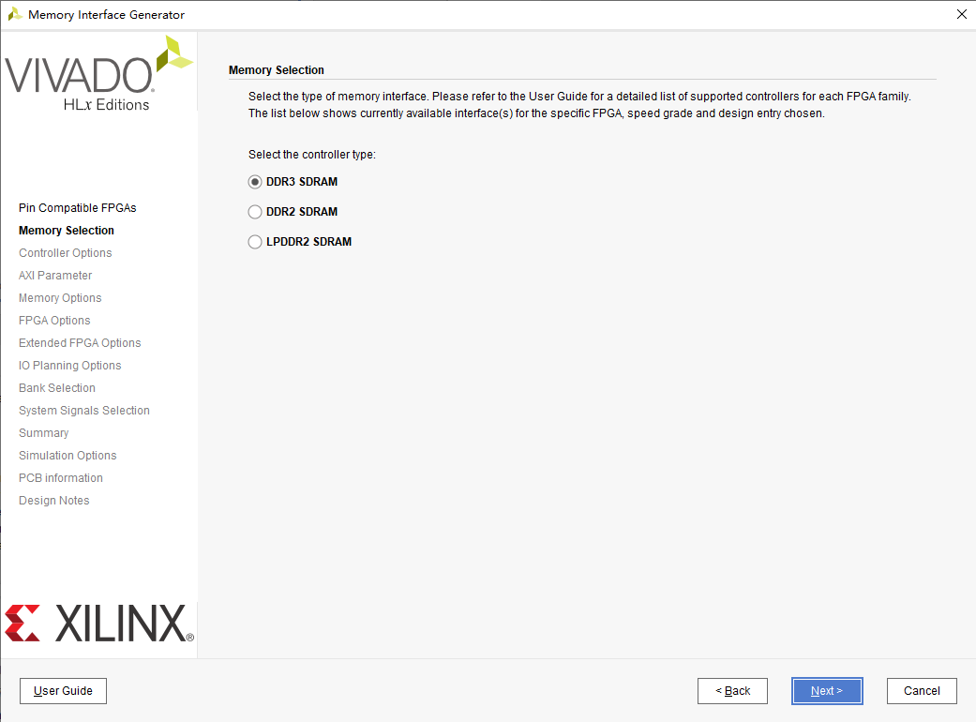This screenshot has width=976, height=722.
Task: Go to the Memory Selection step
Action: click(x=66, y=230)
